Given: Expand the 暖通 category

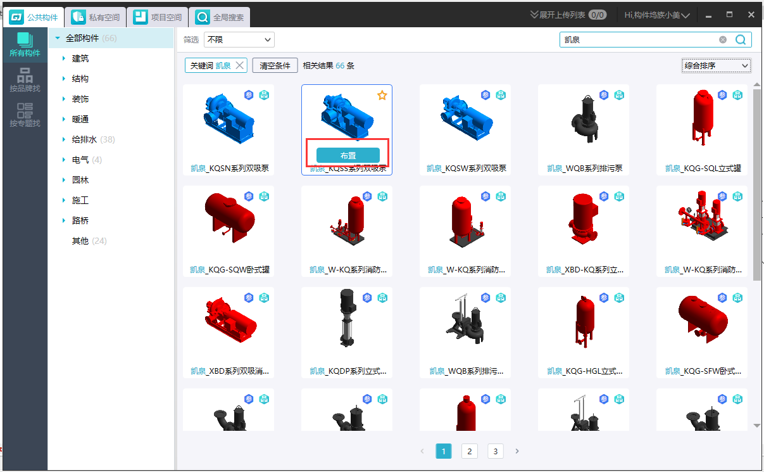Looking at the screenshot, I should 64,119.
